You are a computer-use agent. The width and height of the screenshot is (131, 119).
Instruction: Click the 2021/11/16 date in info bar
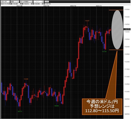pyautogui.click(x=5, y=4)
